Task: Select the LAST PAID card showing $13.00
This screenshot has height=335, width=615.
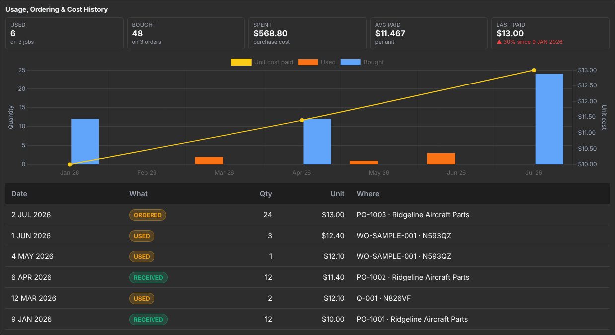Action: coord(550,33)
